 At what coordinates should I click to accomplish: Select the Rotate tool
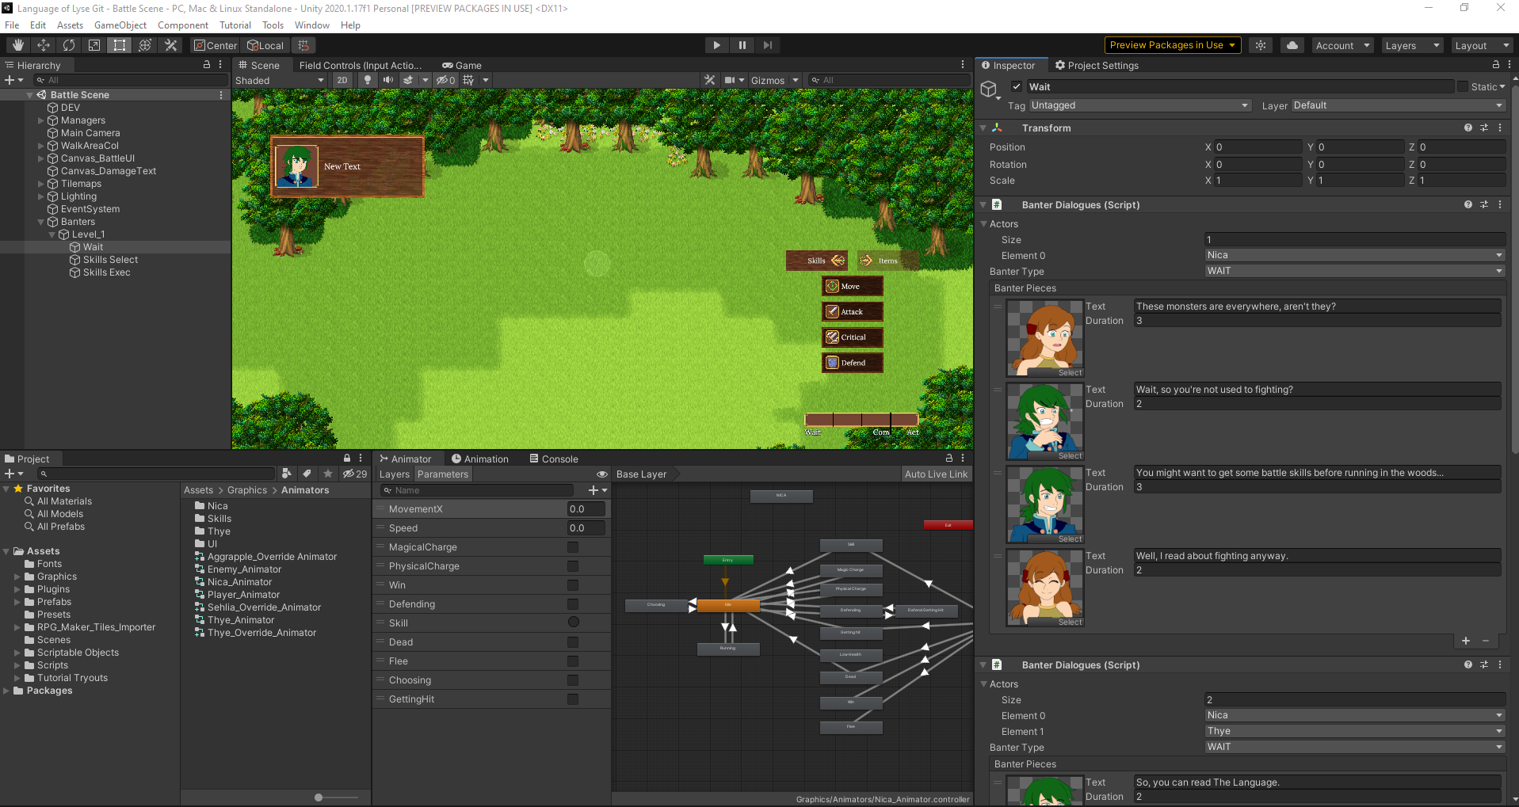point(69,45)
